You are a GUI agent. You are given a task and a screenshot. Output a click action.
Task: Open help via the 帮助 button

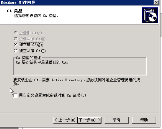144,120
